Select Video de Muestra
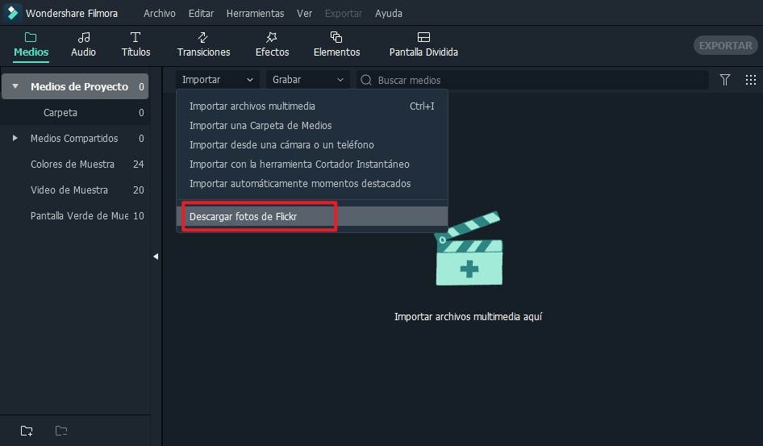 pyautogui.click(x=75, y=190)
